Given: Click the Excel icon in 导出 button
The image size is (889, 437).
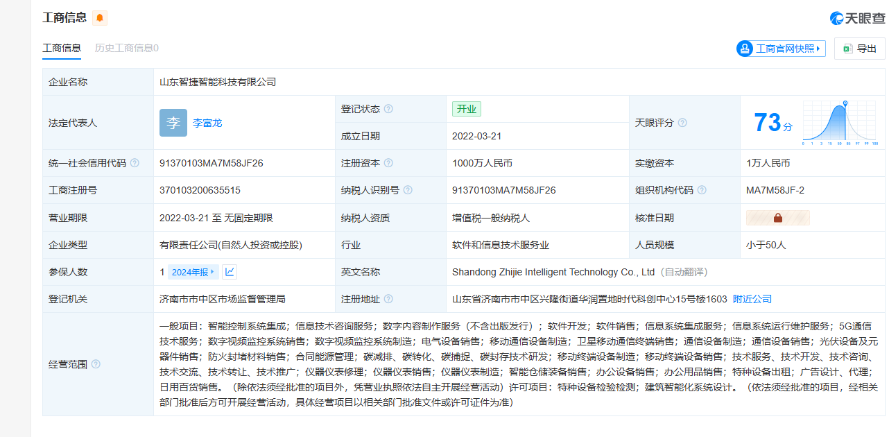Looking at the screenshot, I should pos(847,49).
